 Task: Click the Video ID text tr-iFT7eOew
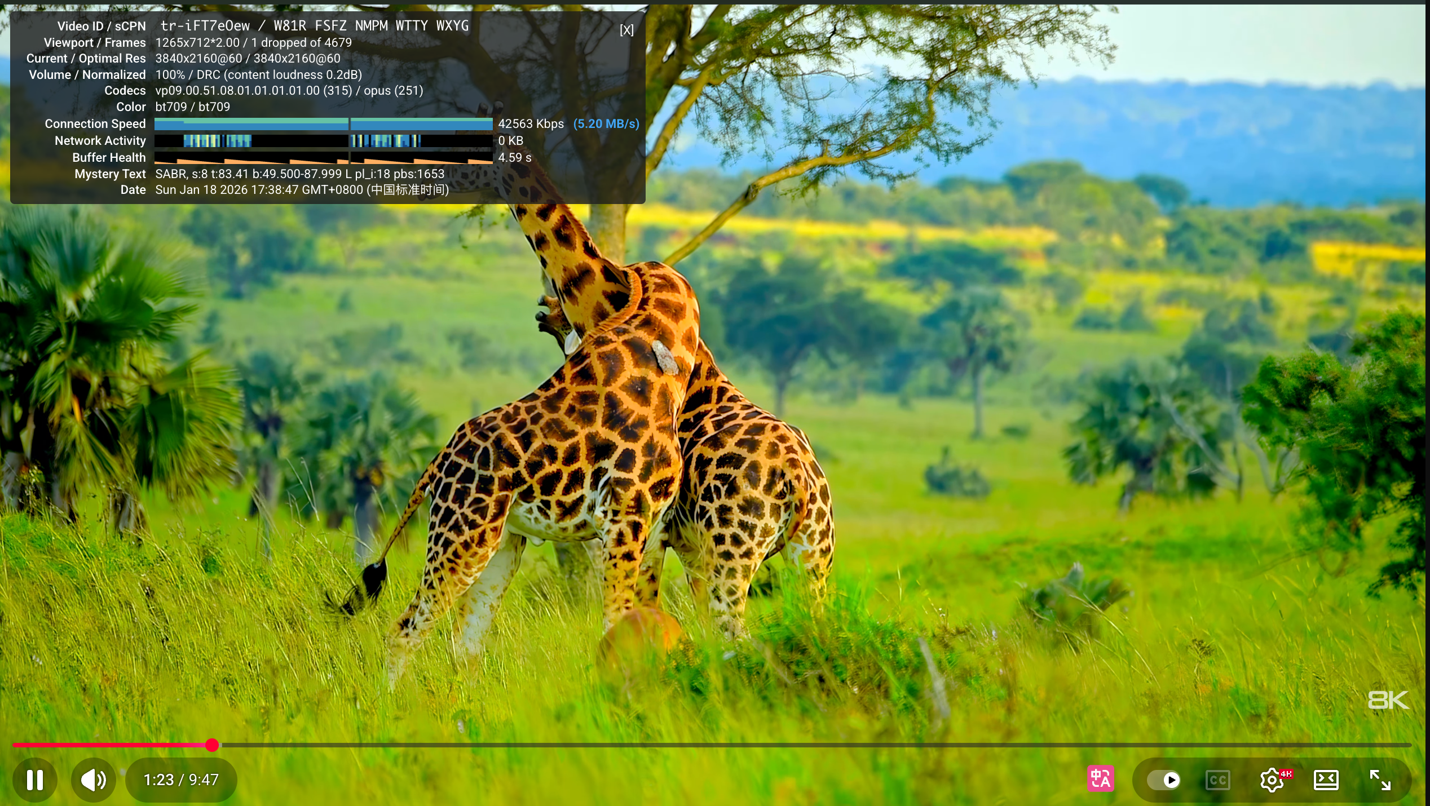pos(205,26)
